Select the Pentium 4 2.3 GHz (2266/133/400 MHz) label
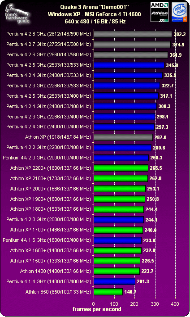 49,117
